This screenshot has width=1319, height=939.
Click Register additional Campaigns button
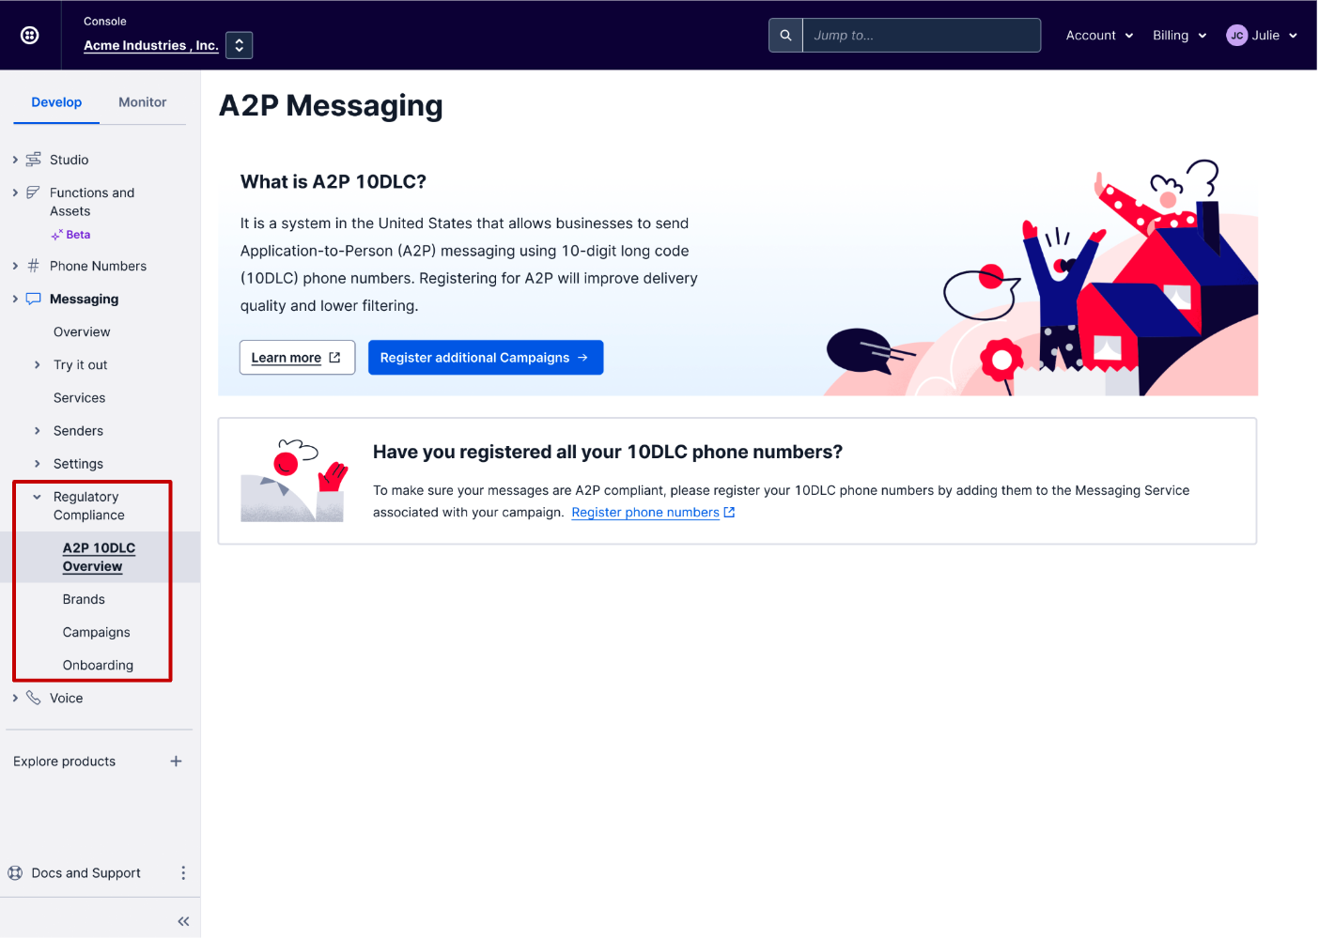(x=486, y=358)
